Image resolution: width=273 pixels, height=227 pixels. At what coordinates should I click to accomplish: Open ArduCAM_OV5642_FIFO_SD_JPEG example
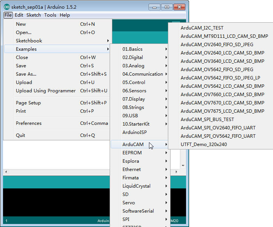pyautogui.click(x=221, y=70)
